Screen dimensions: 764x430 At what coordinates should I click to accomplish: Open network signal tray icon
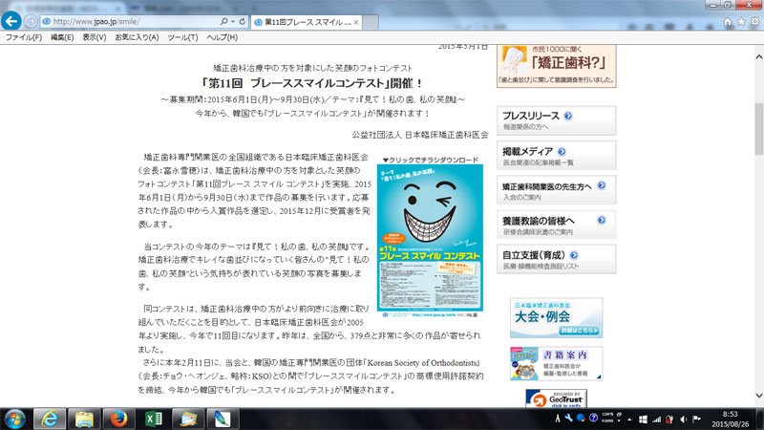point(657,419)
